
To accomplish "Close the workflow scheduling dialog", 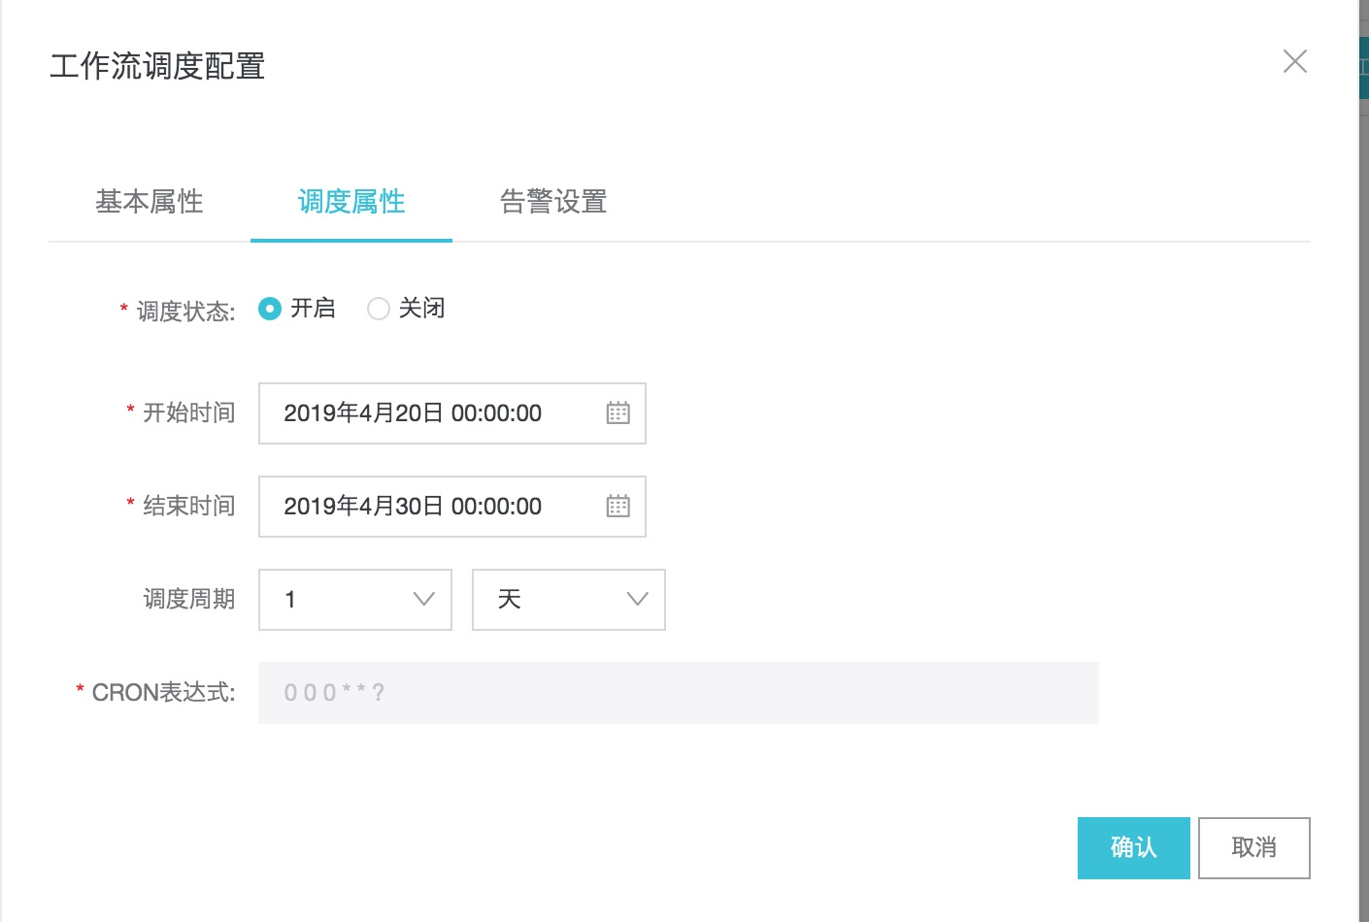I will (1294, 61).
